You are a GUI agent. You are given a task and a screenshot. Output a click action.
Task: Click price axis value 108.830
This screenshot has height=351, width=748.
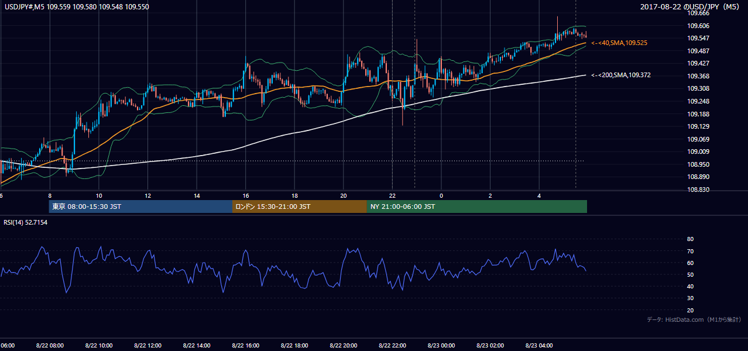[698, 190]
